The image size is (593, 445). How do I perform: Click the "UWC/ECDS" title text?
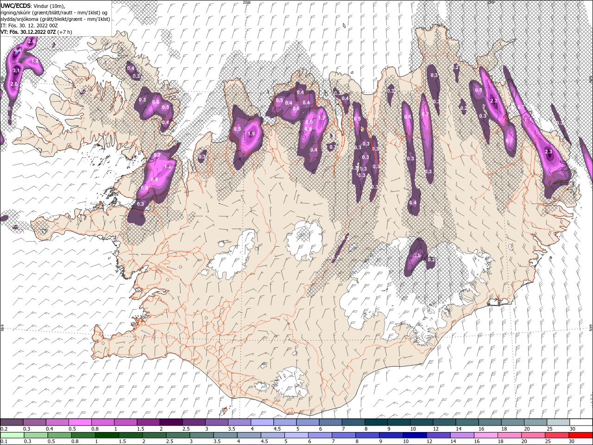(17, 5)
